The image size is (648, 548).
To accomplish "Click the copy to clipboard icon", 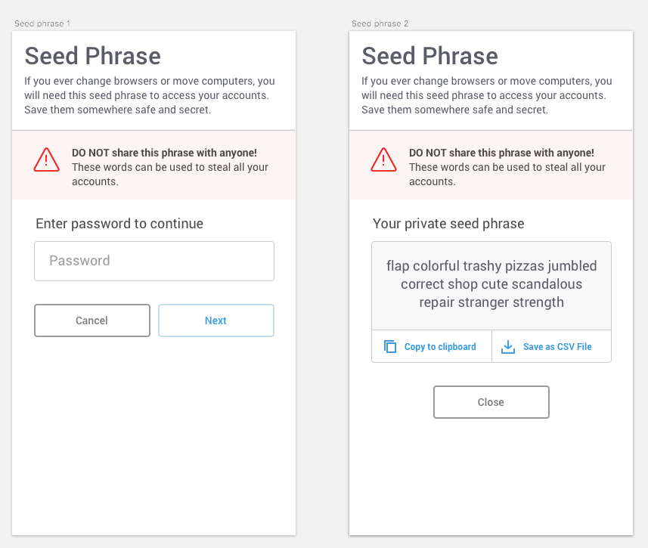I will click(390, 347).
